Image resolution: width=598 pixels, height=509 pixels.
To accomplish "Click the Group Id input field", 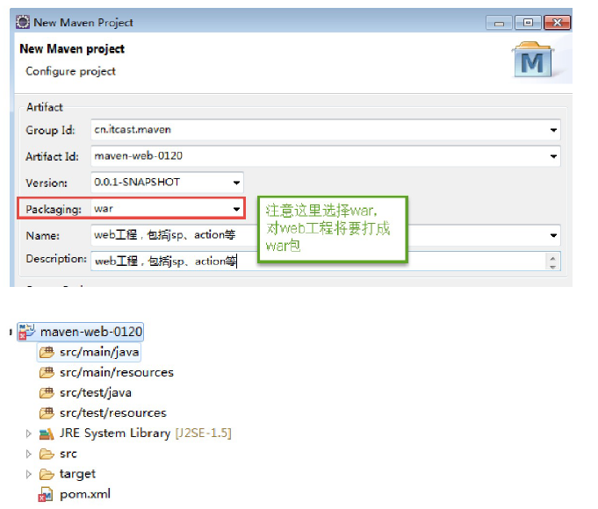I will click(x=325, y=130).
